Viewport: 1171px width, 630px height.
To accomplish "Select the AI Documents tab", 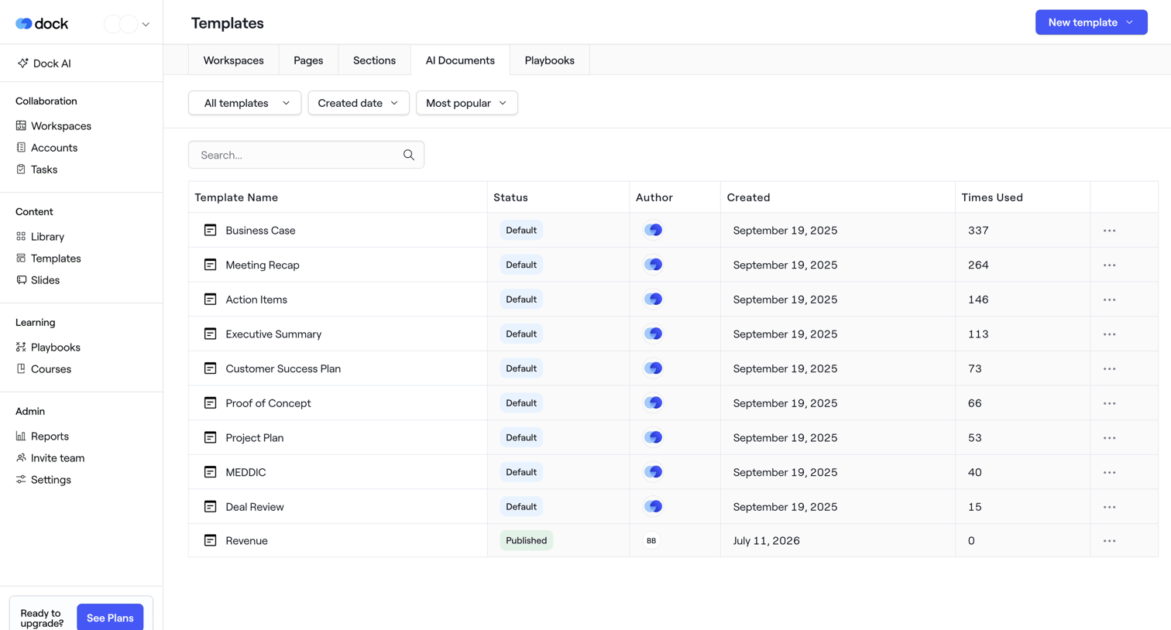I will pos(460,60).
